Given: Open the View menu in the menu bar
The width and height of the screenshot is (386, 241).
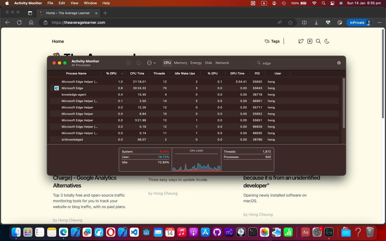Looking at the screenshot, I should coord(74,3).
